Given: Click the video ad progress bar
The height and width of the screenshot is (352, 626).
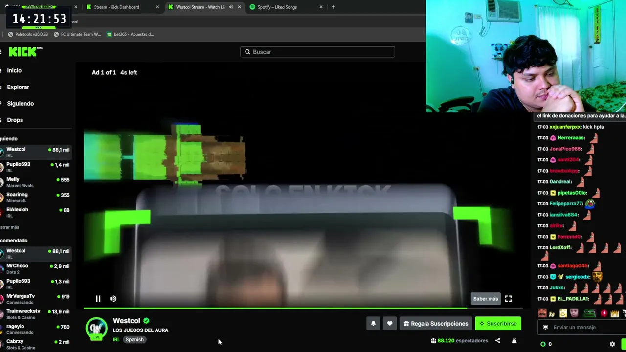Looking at the screenshot, I should 303,308.
